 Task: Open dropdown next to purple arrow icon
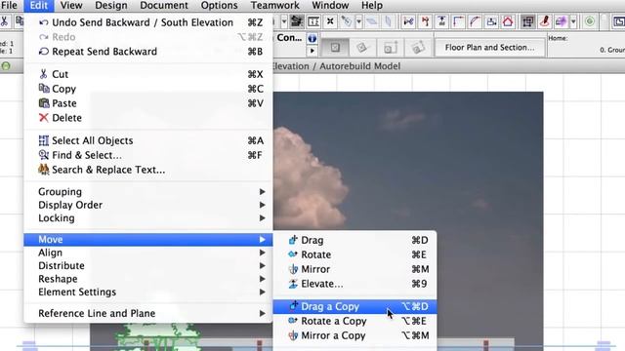pos(573,21)
